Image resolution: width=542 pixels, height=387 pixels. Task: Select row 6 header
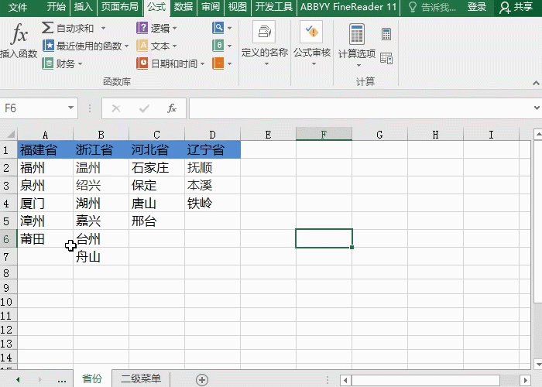point(7,238)
